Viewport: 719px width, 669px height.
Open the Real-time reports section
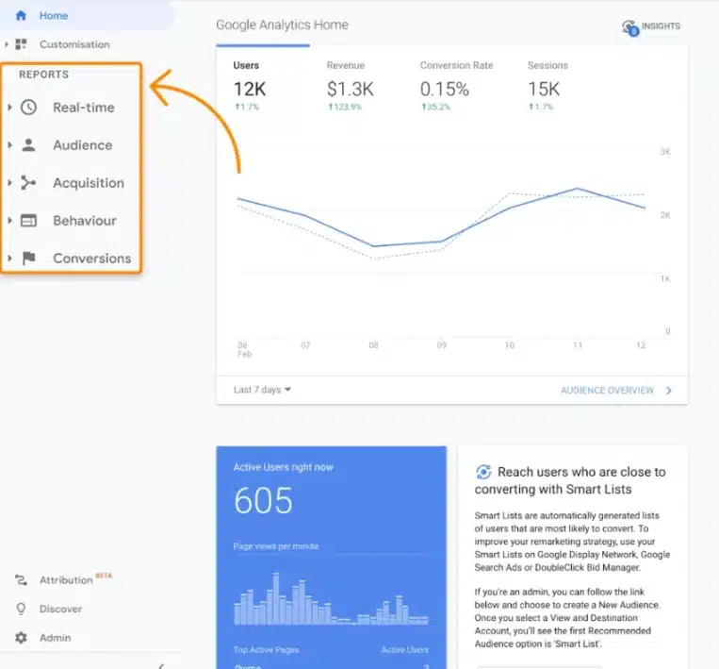point(84,108)
